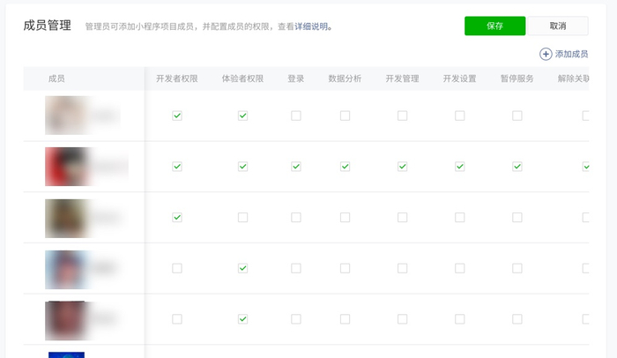Image resolution: width=617 pixels, height=358 pixels.
Task: Uncheck 开发者权限 for the third member
Action: 177,217
